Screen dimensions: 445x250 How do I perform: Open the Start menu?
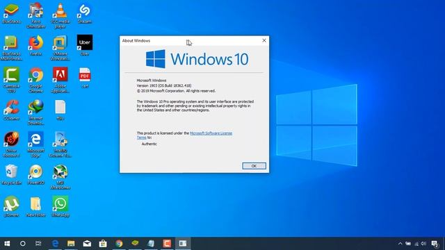(x=7, y=244)
